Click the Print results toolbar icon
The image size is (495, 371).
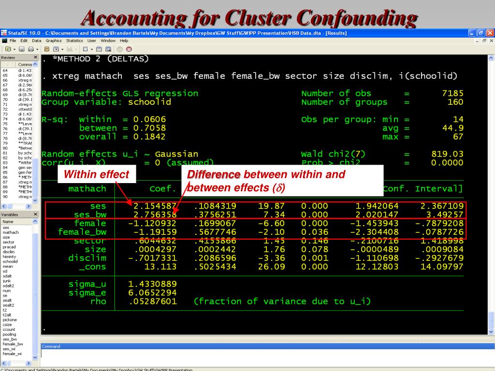[30, 49]
